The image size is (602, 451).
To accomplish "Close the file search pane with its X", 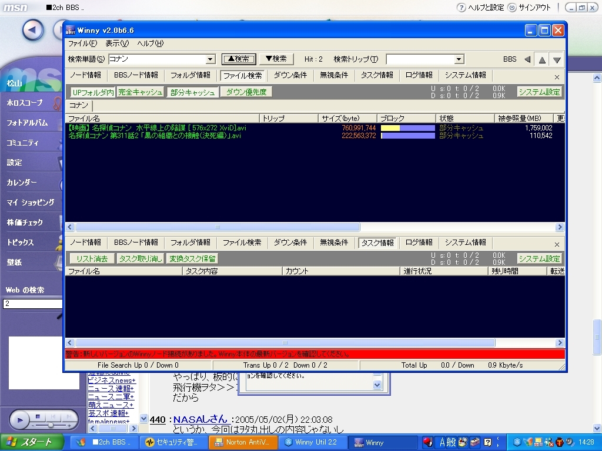I will [x=557, y=77].
